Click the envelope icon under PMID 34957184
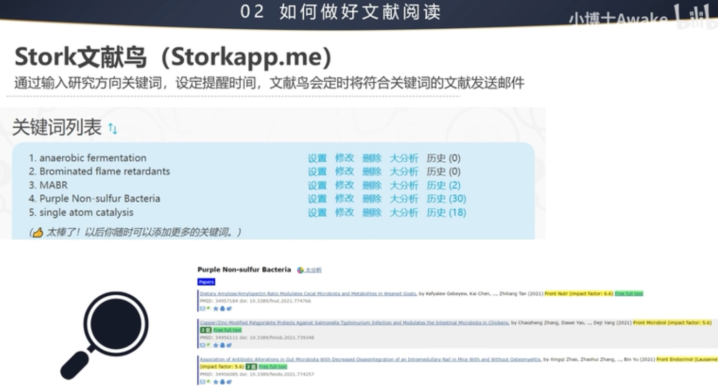Viewport: 718px width, 390px height. point(203,309)
